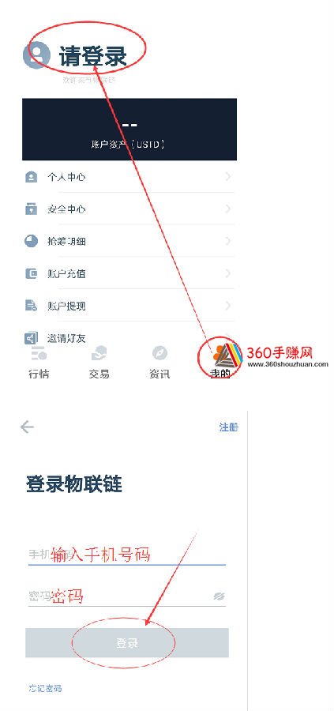
Task: Focus the 手机号码 input field
Action: (127, 555)
